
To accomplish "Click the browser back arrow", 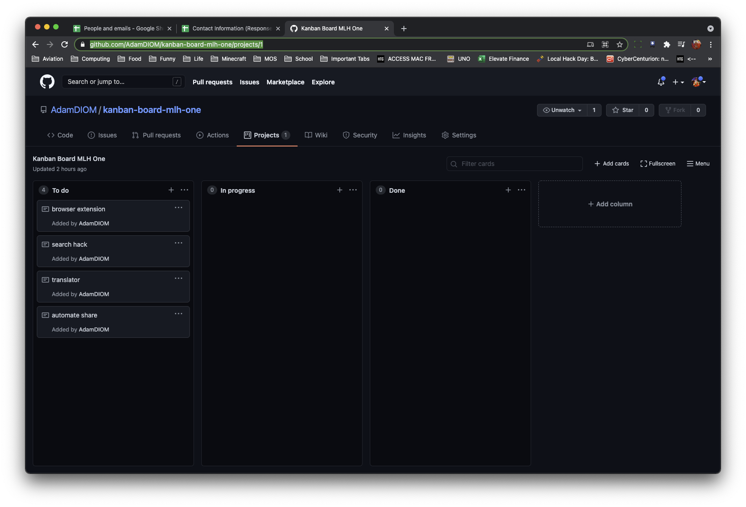I will [x=35, y=44].
